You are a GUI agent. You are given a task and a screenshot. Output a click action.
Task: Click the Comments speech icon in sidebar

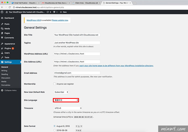point(2,38)
